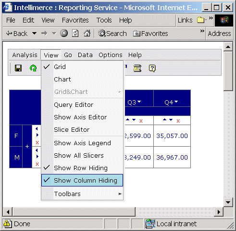Open the Q3 column dropdown arrow
The width and height of the screenshot is (236, 231).
click(139, 102)
